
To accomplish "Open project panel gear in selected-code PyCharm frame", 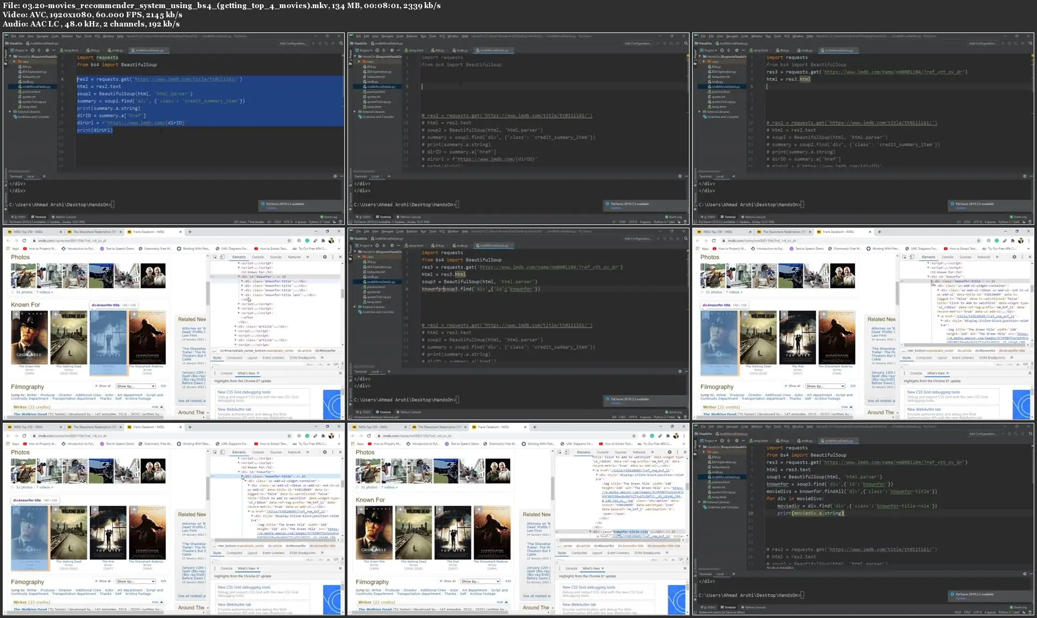I will tap(46, 50).
